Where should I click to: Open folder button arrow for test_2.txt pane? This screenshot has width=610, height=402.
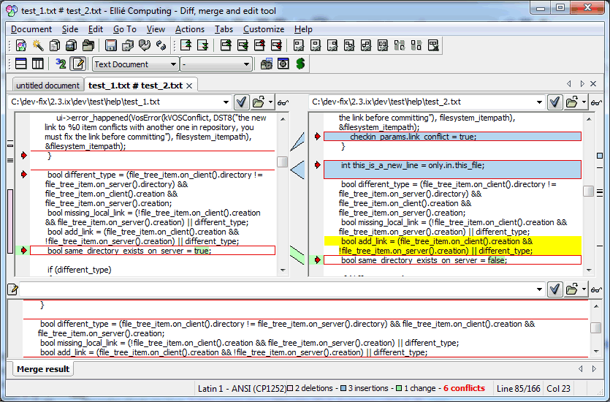(x=584, y=102)
